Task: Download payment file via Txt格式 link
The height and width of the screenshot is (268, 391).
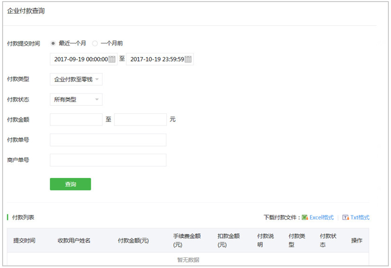Action: (360, 217)
